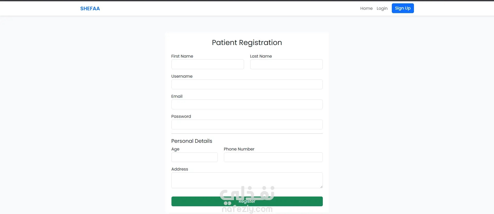Click the Phone Number field
This screenshot has width=494, height=214.
click(273, 157)
